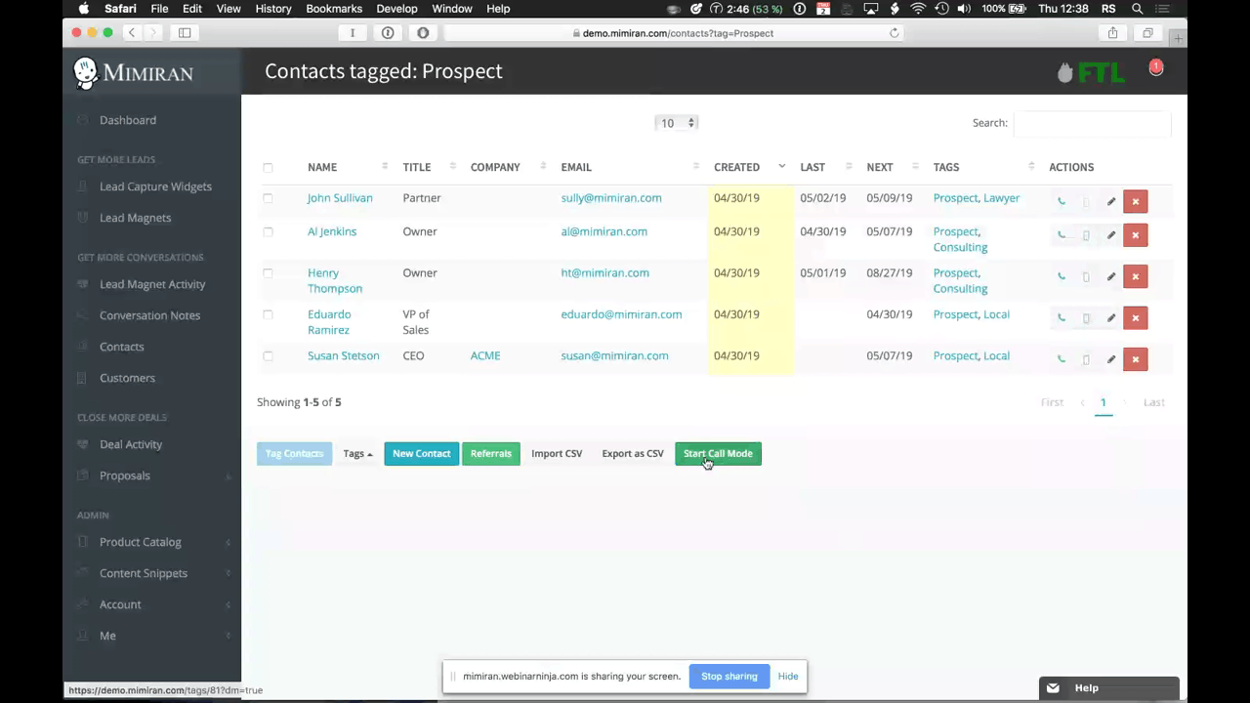Hide the screen sharing notification bar
Screen dimensions: 1250x703
point(788,677)
